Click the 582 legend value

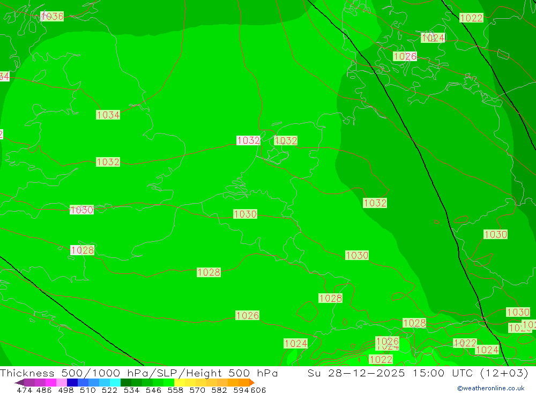click(x=219, y=390)
